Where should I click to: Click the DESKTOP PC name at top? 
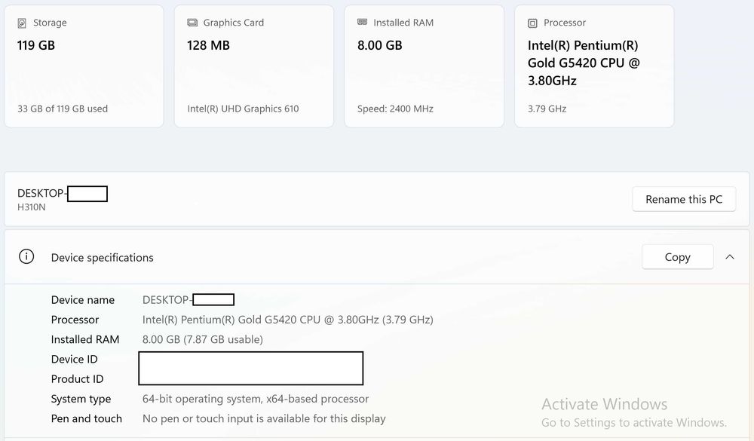tap(62, 194)
